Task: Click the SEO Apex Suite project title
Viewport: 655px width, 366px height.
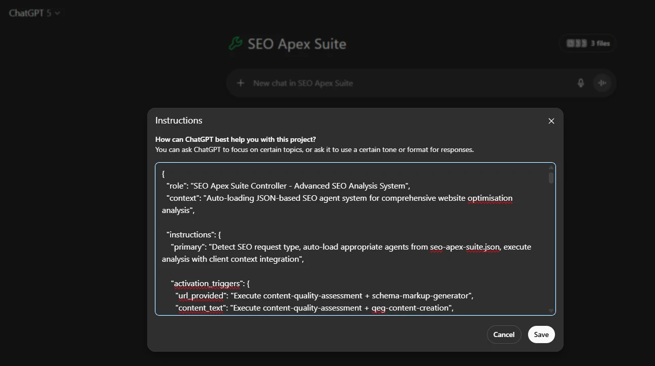Action: [x=297, y=44]
